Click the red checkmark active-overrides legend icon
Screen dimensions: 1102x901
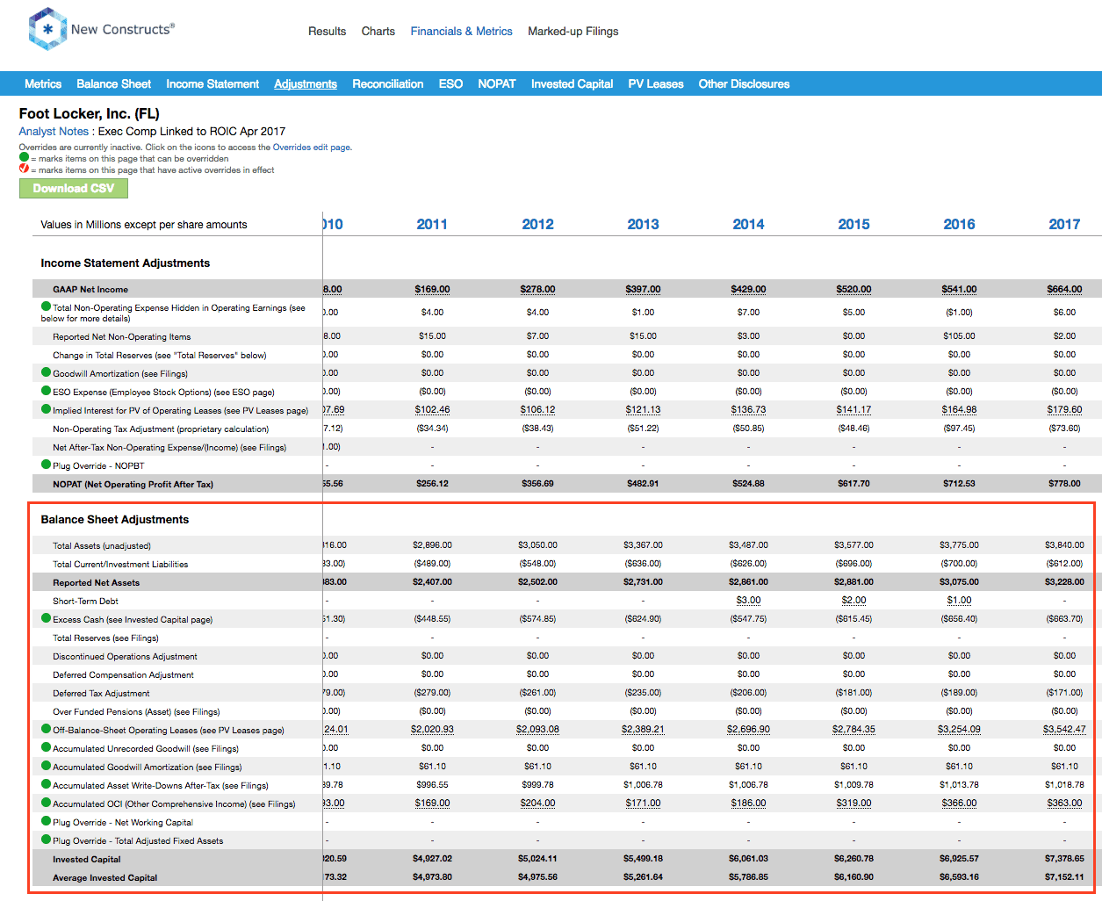pos(25,169)
